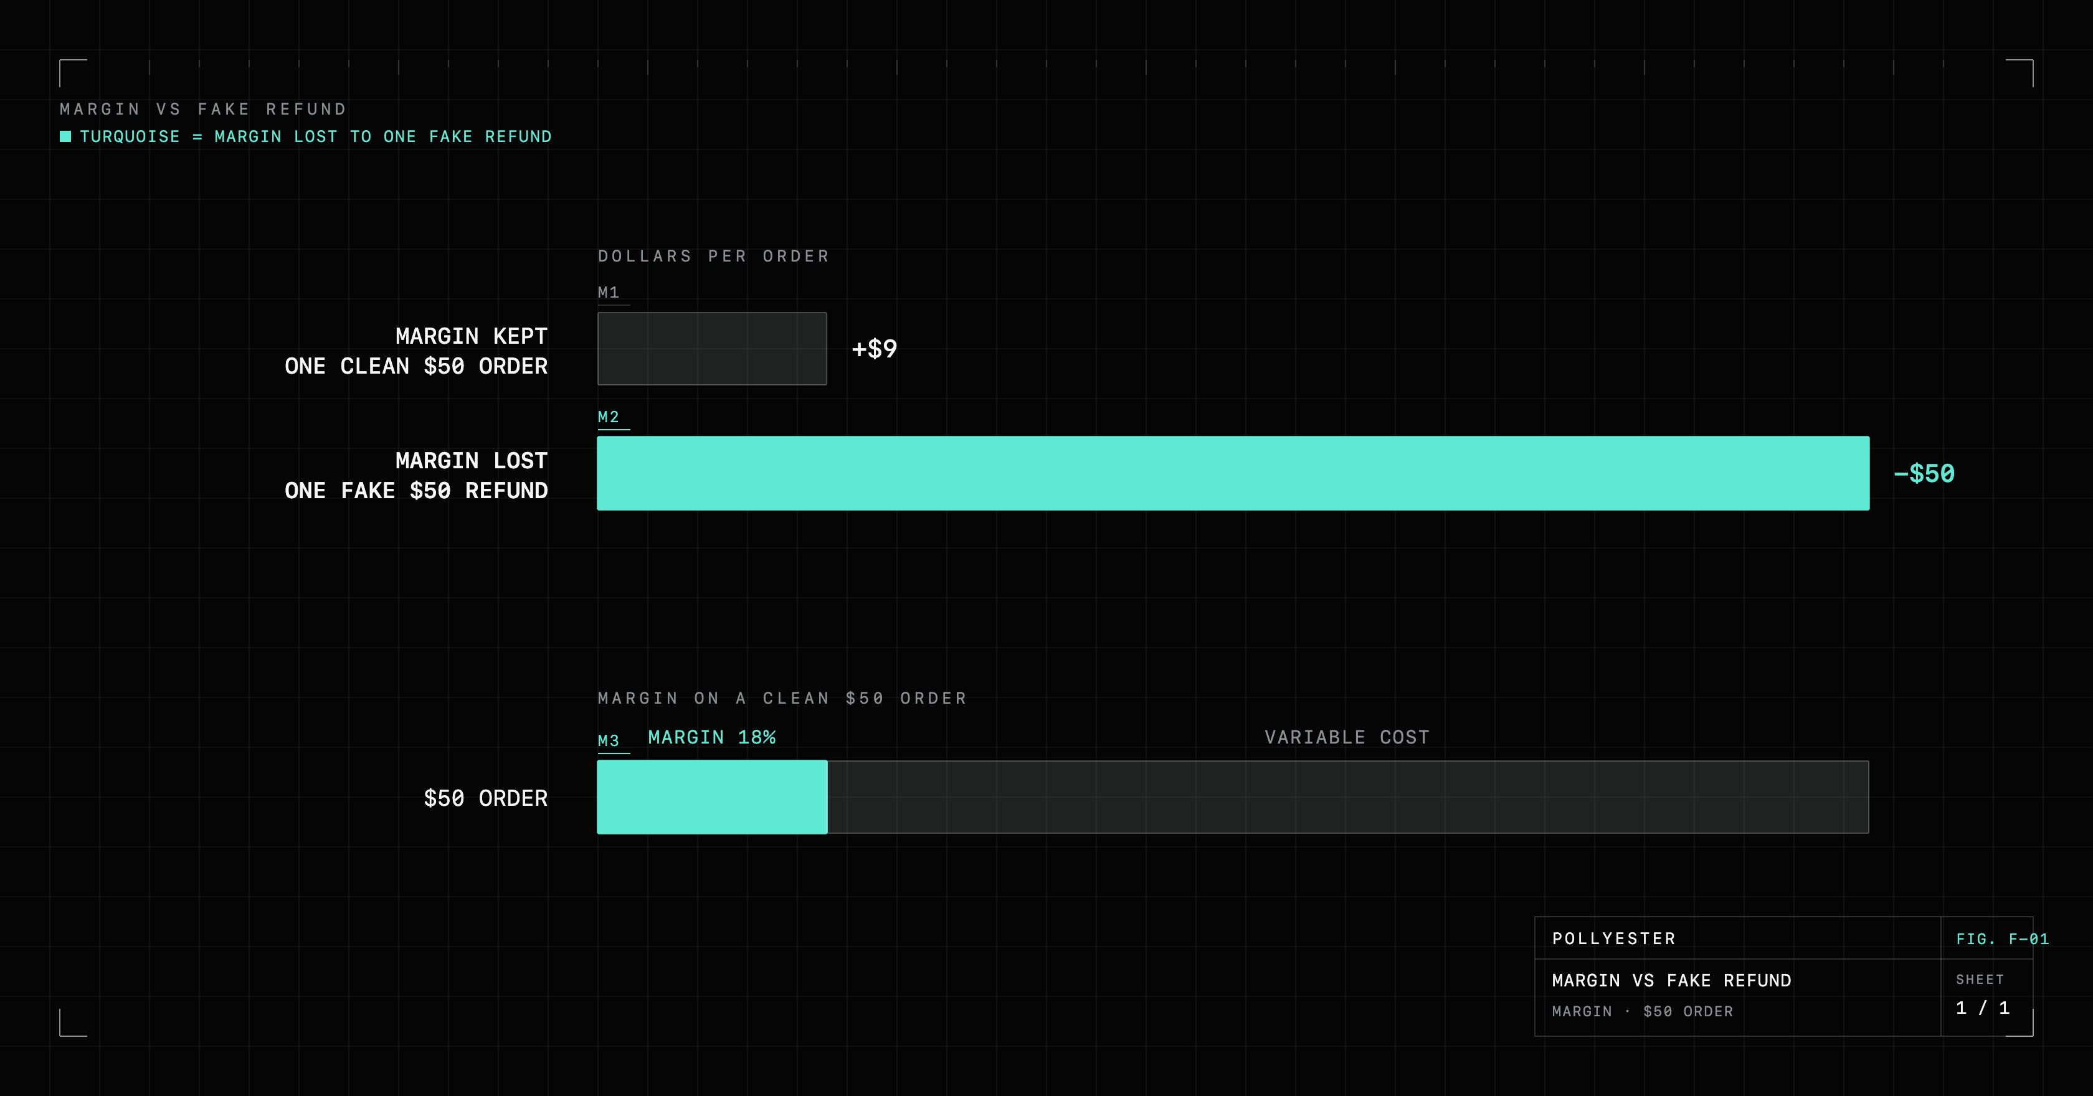This screenshot has height=1096, width=2093.
Task: Select the 'M1' bar marker label
Action: 609,293
